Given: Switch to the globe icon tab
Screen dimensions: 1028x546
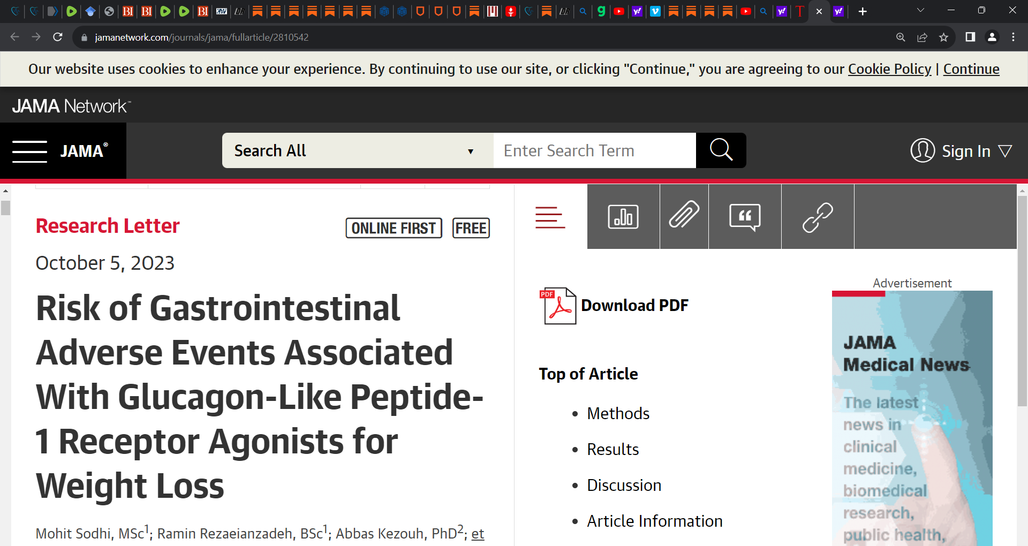Looking at the screenshot, I should (x=109, y=11).
